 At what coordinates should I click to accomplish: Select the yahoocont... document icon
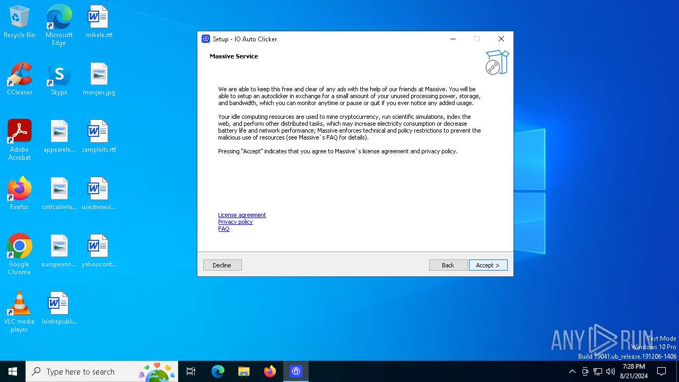[x=99, y=251]
